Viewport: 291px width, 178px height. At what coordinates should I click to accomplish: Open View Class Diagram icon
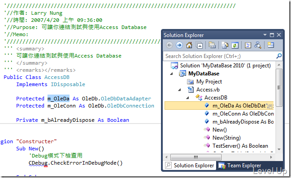click(258, 45)
